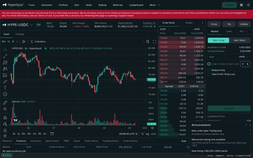Viewport: 253px width, 158px height.
Task: Open the Trade History tab
Action: click(91, 141)
